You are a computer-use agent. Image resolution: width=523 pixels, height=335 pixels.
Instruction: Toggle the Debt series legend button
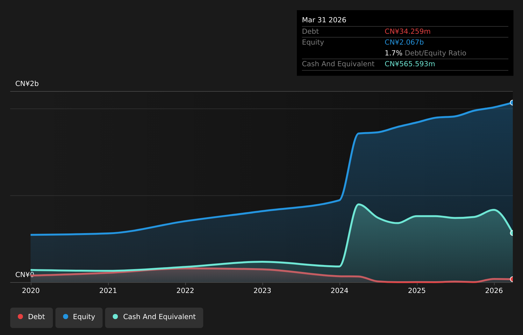[32, 317]
